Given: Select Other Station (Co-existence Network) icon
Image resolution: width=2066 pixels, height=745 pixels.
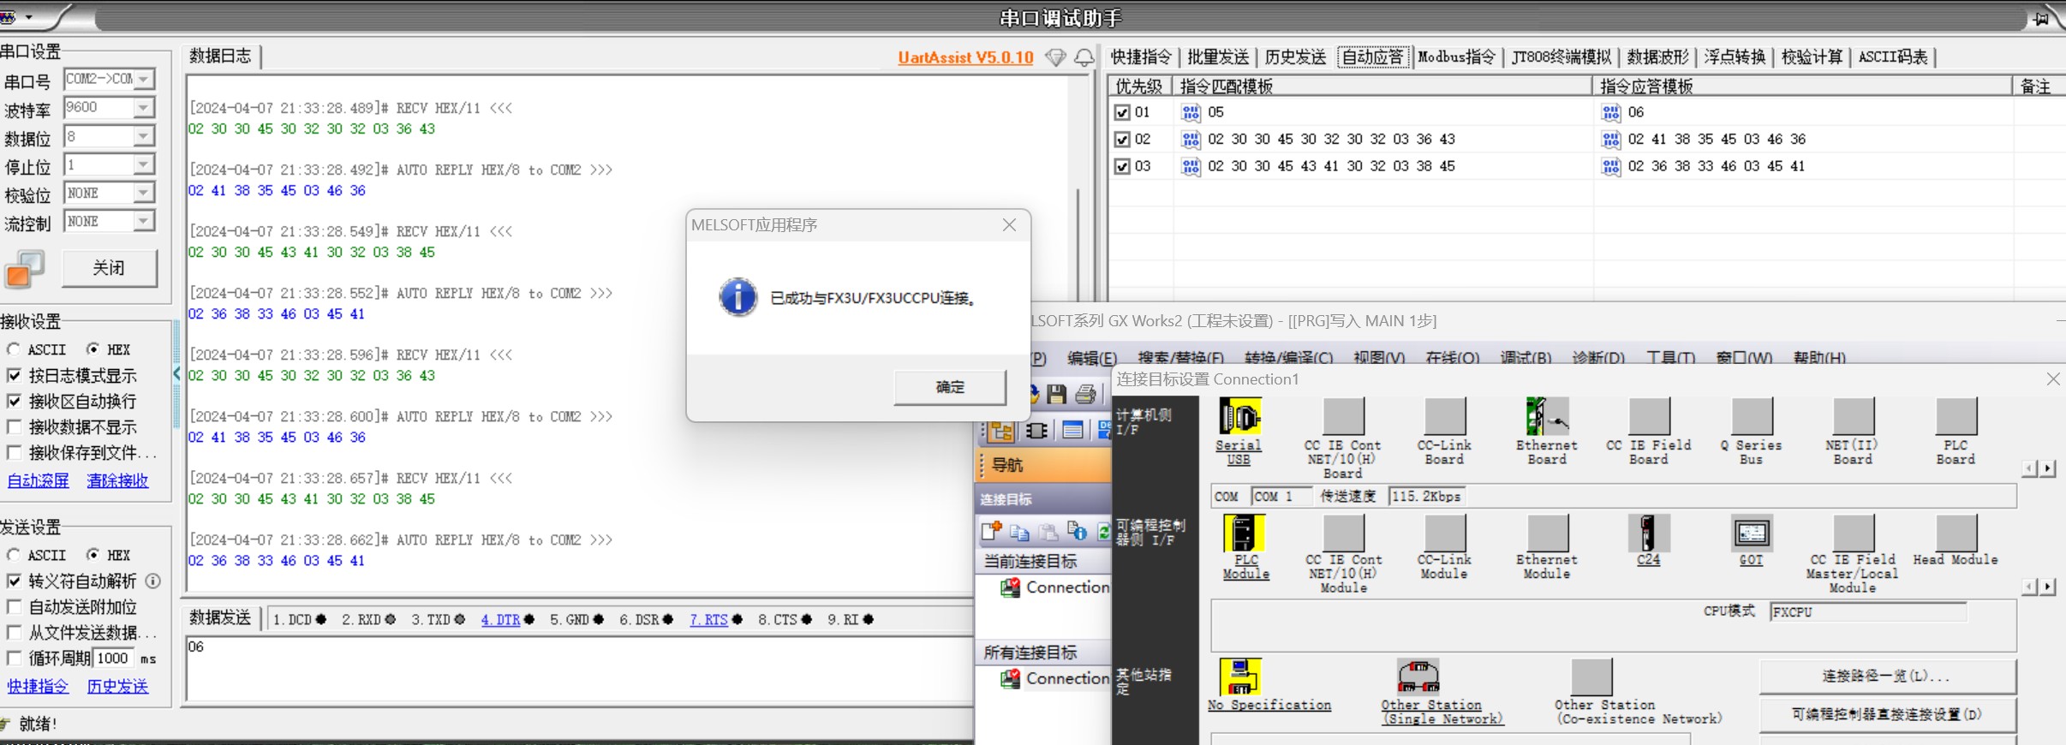Looking at the screenshot, I should pyautogui.click(x=1591, y=677).
